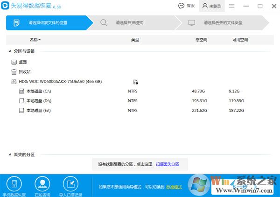Open 客服 customer service chat
Screen dimensions: 280x197
tap(187, 6)
